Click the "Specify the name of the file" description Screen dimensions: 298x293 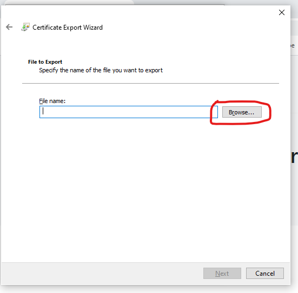[101, 70]
